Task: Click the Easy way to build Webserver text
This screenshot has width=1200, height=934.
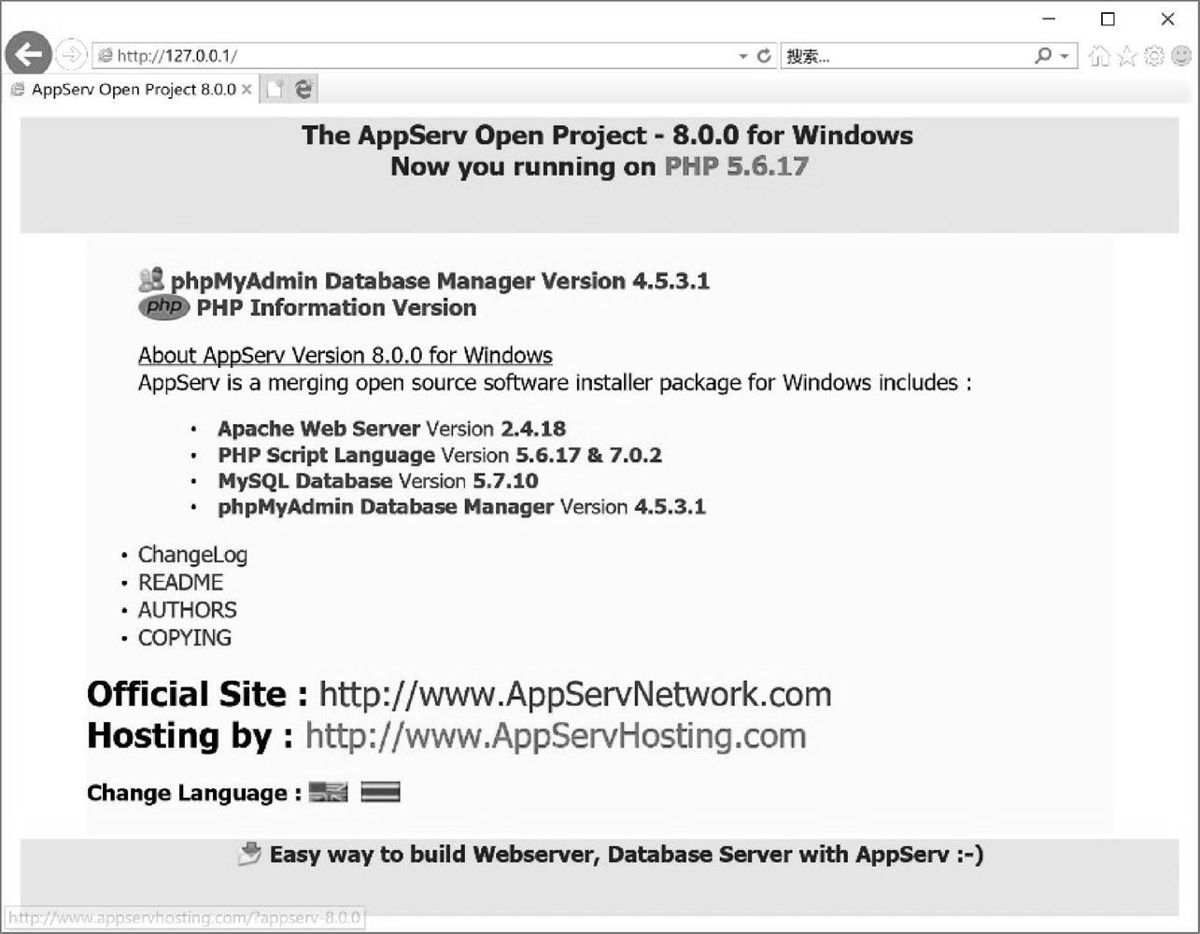Action: click(627, 855)
